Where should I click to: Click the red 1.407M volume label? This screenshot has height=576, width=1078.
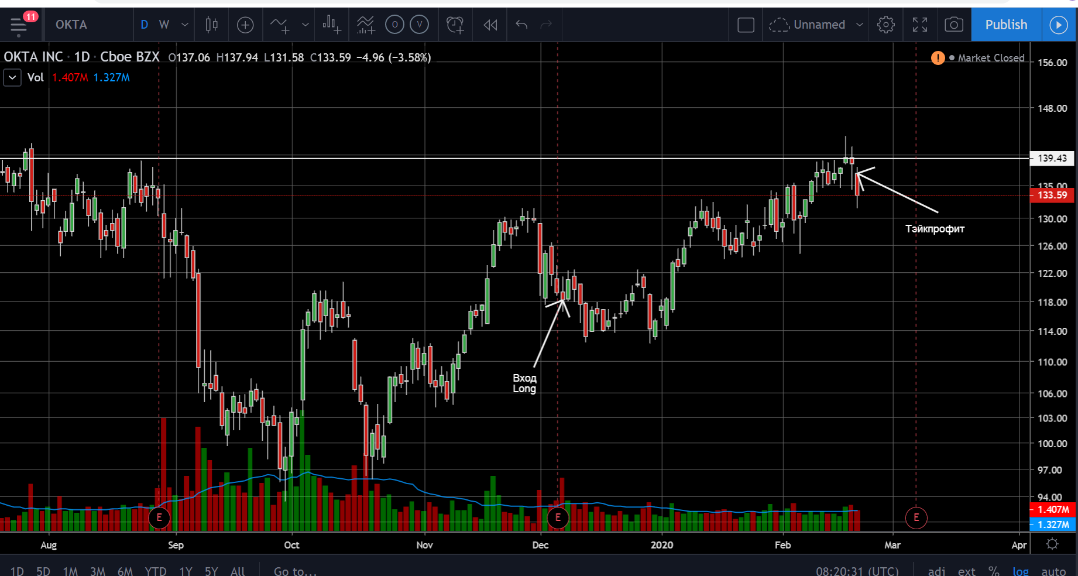1052,509
